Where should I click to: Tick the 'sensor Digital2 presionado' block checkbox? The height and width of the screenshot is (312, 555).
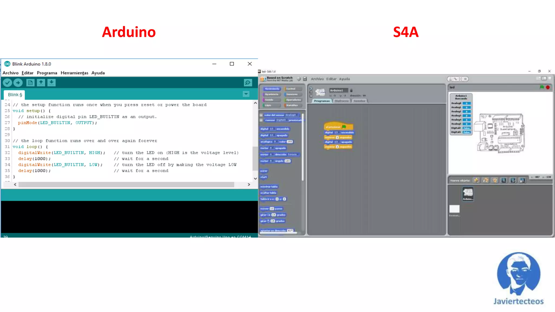click(x=261, y=120)
